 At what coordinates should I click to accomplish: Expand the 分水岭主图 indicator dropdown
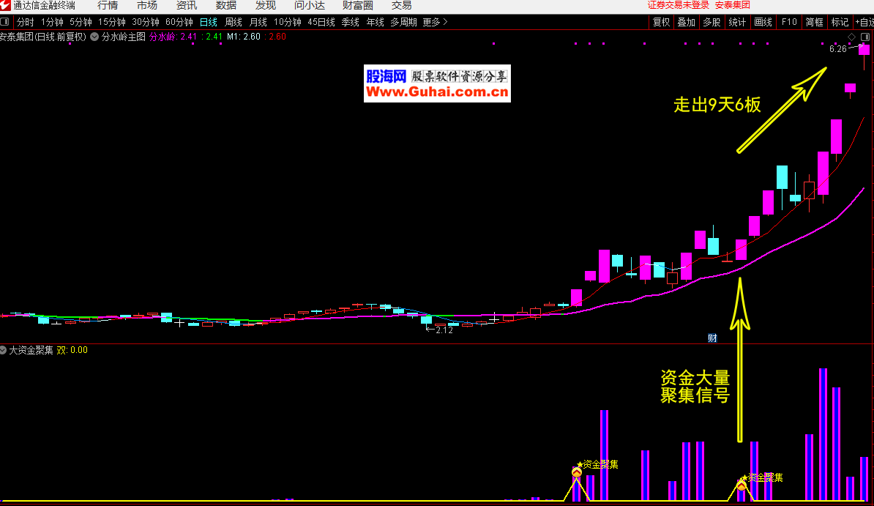tap(94, 36)
